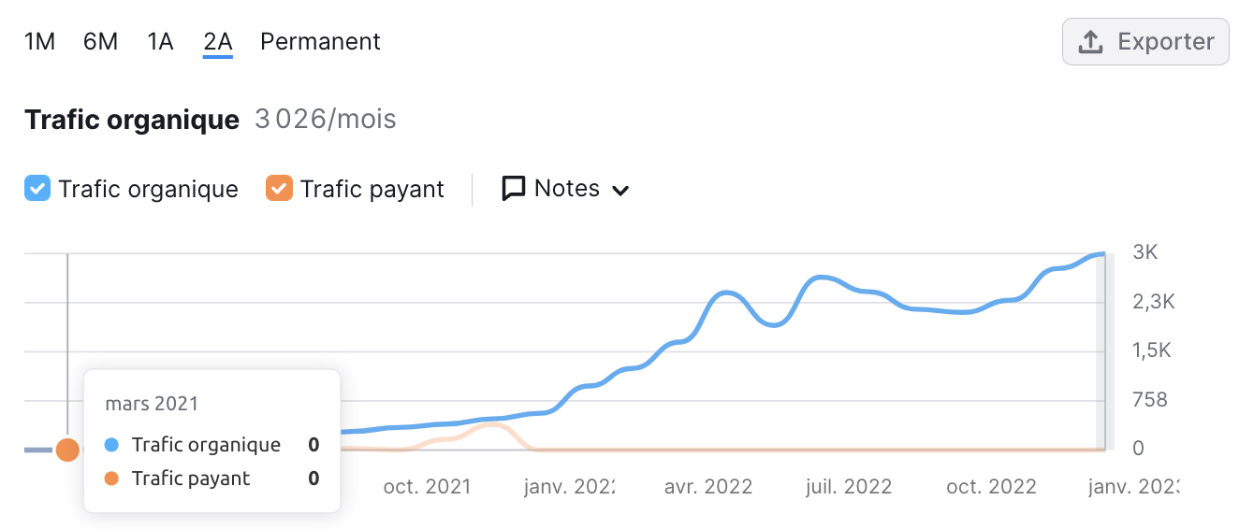The height and width of the screenshot is (529, 1254).
Task: Click the avr. 2022 axis label
Action: point(708,487)
